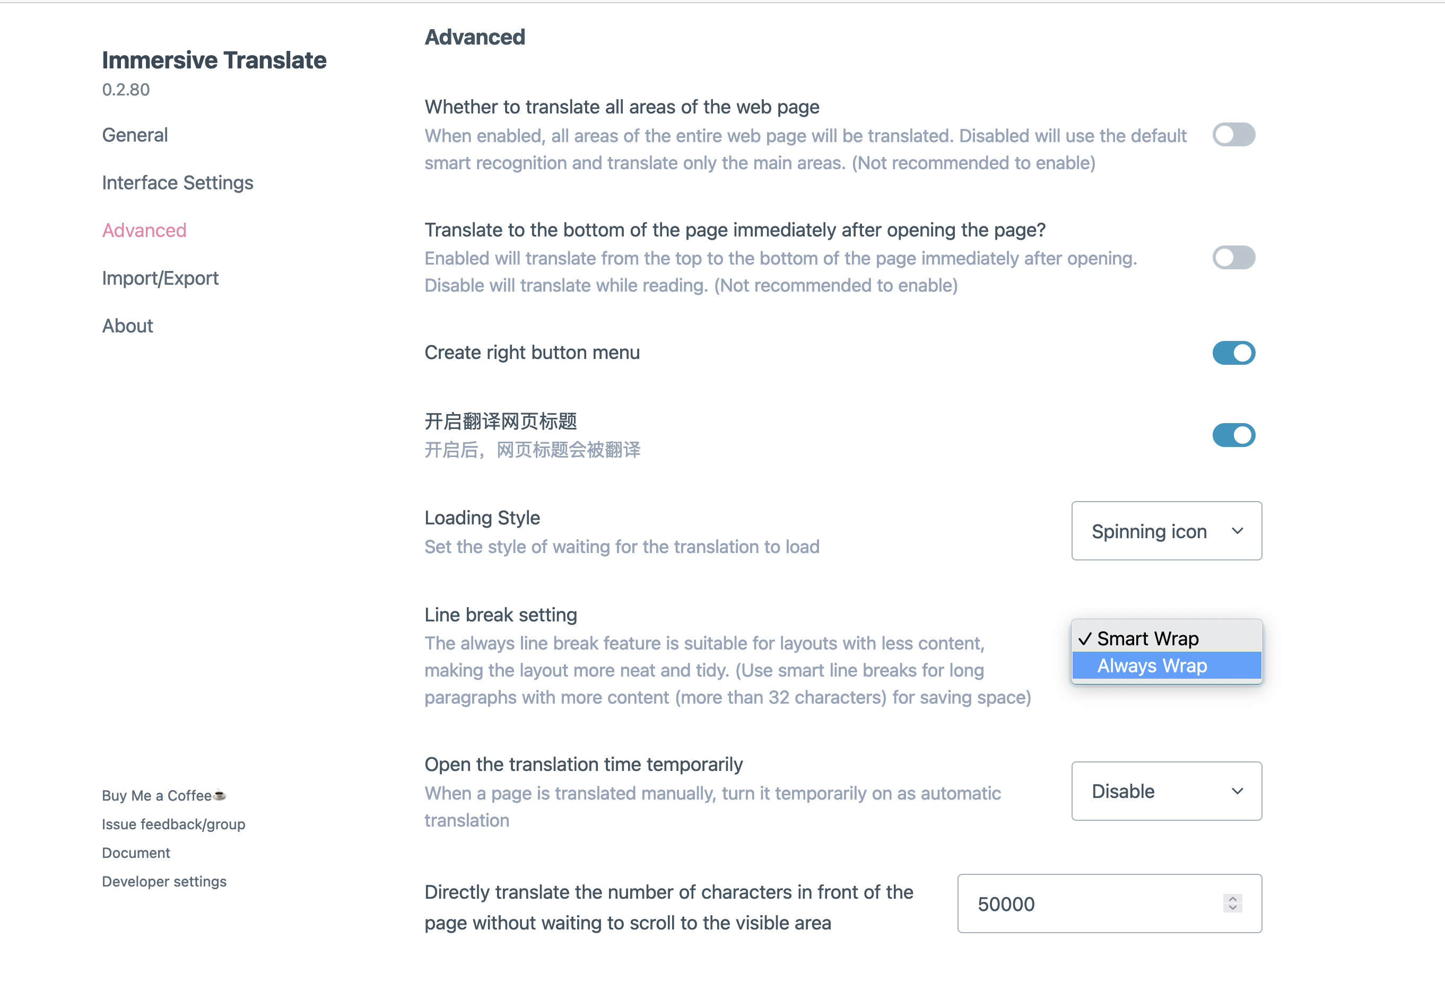This screenshot has width=1445, height=1000.
Task: Open the Disable dropdown for temporary translation
Action: (x=1166, y=791)
